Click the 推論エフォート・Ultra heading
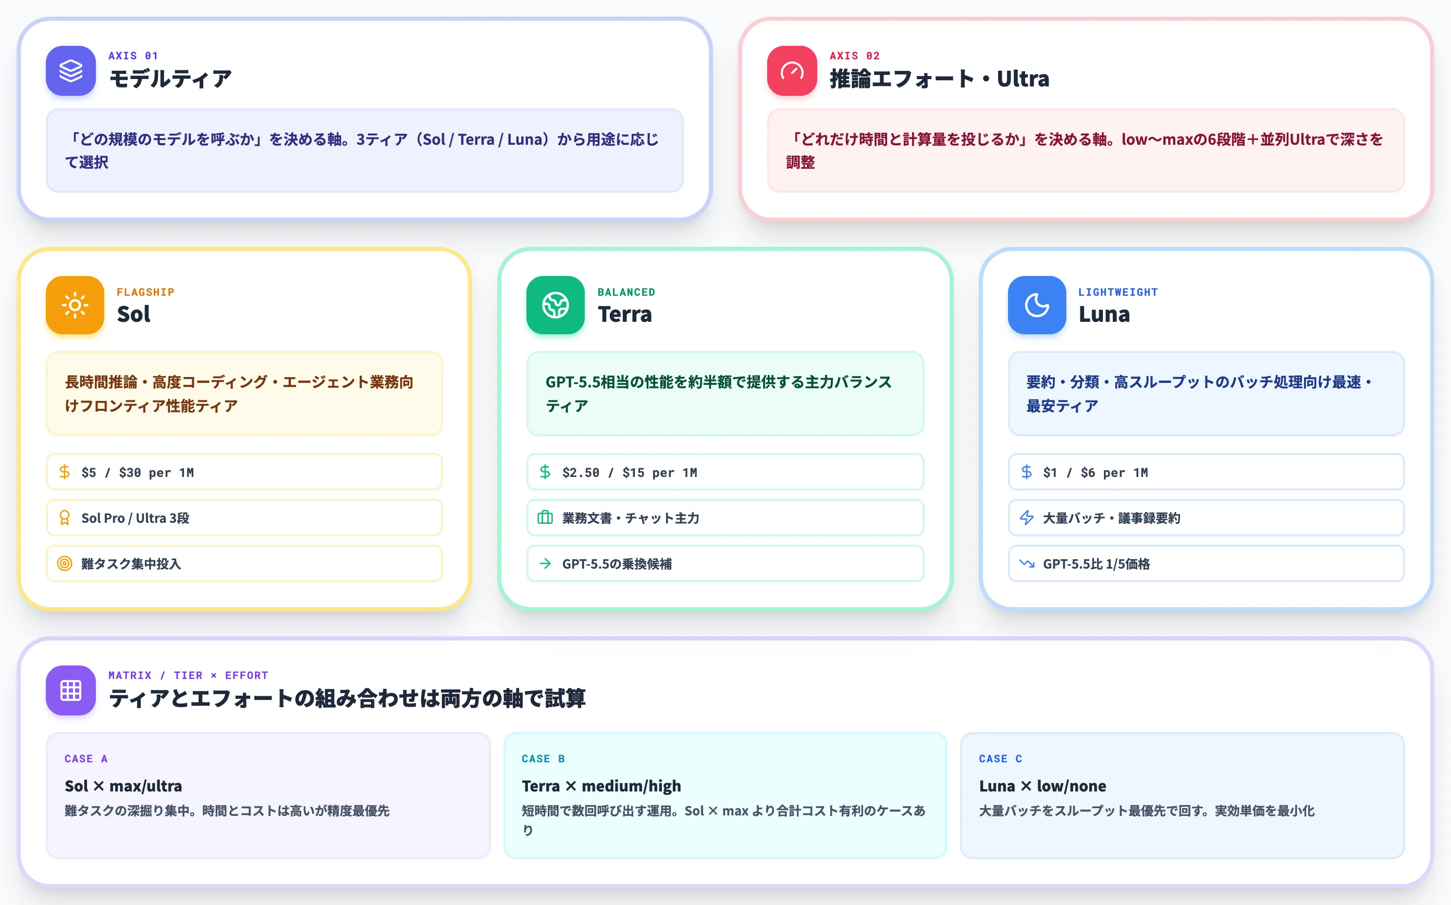The height and width of the screenshot is (905, 1451). (x=939, y=79)
